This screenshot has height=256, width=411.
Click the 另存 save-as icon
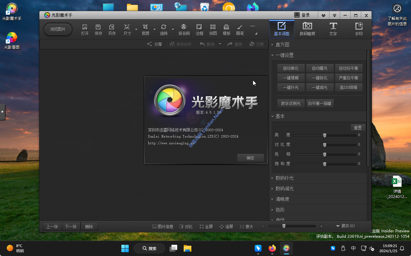click(x=112, y=30)
